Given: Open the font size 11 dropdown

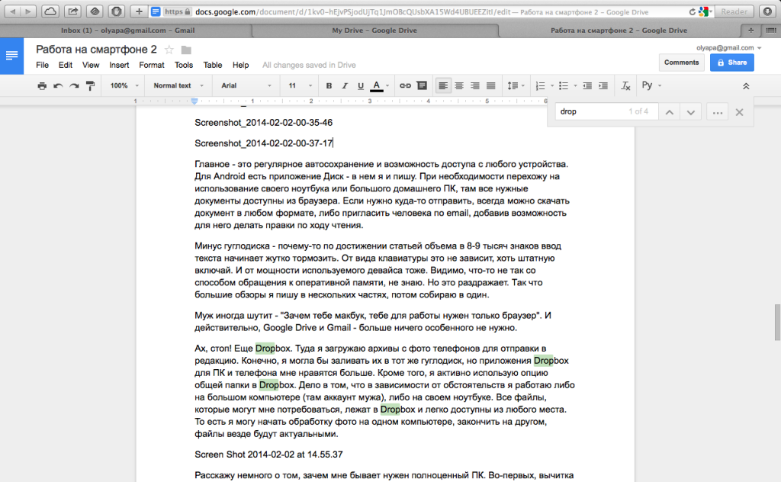Looking at the screenshot, I should pos(301,85).
